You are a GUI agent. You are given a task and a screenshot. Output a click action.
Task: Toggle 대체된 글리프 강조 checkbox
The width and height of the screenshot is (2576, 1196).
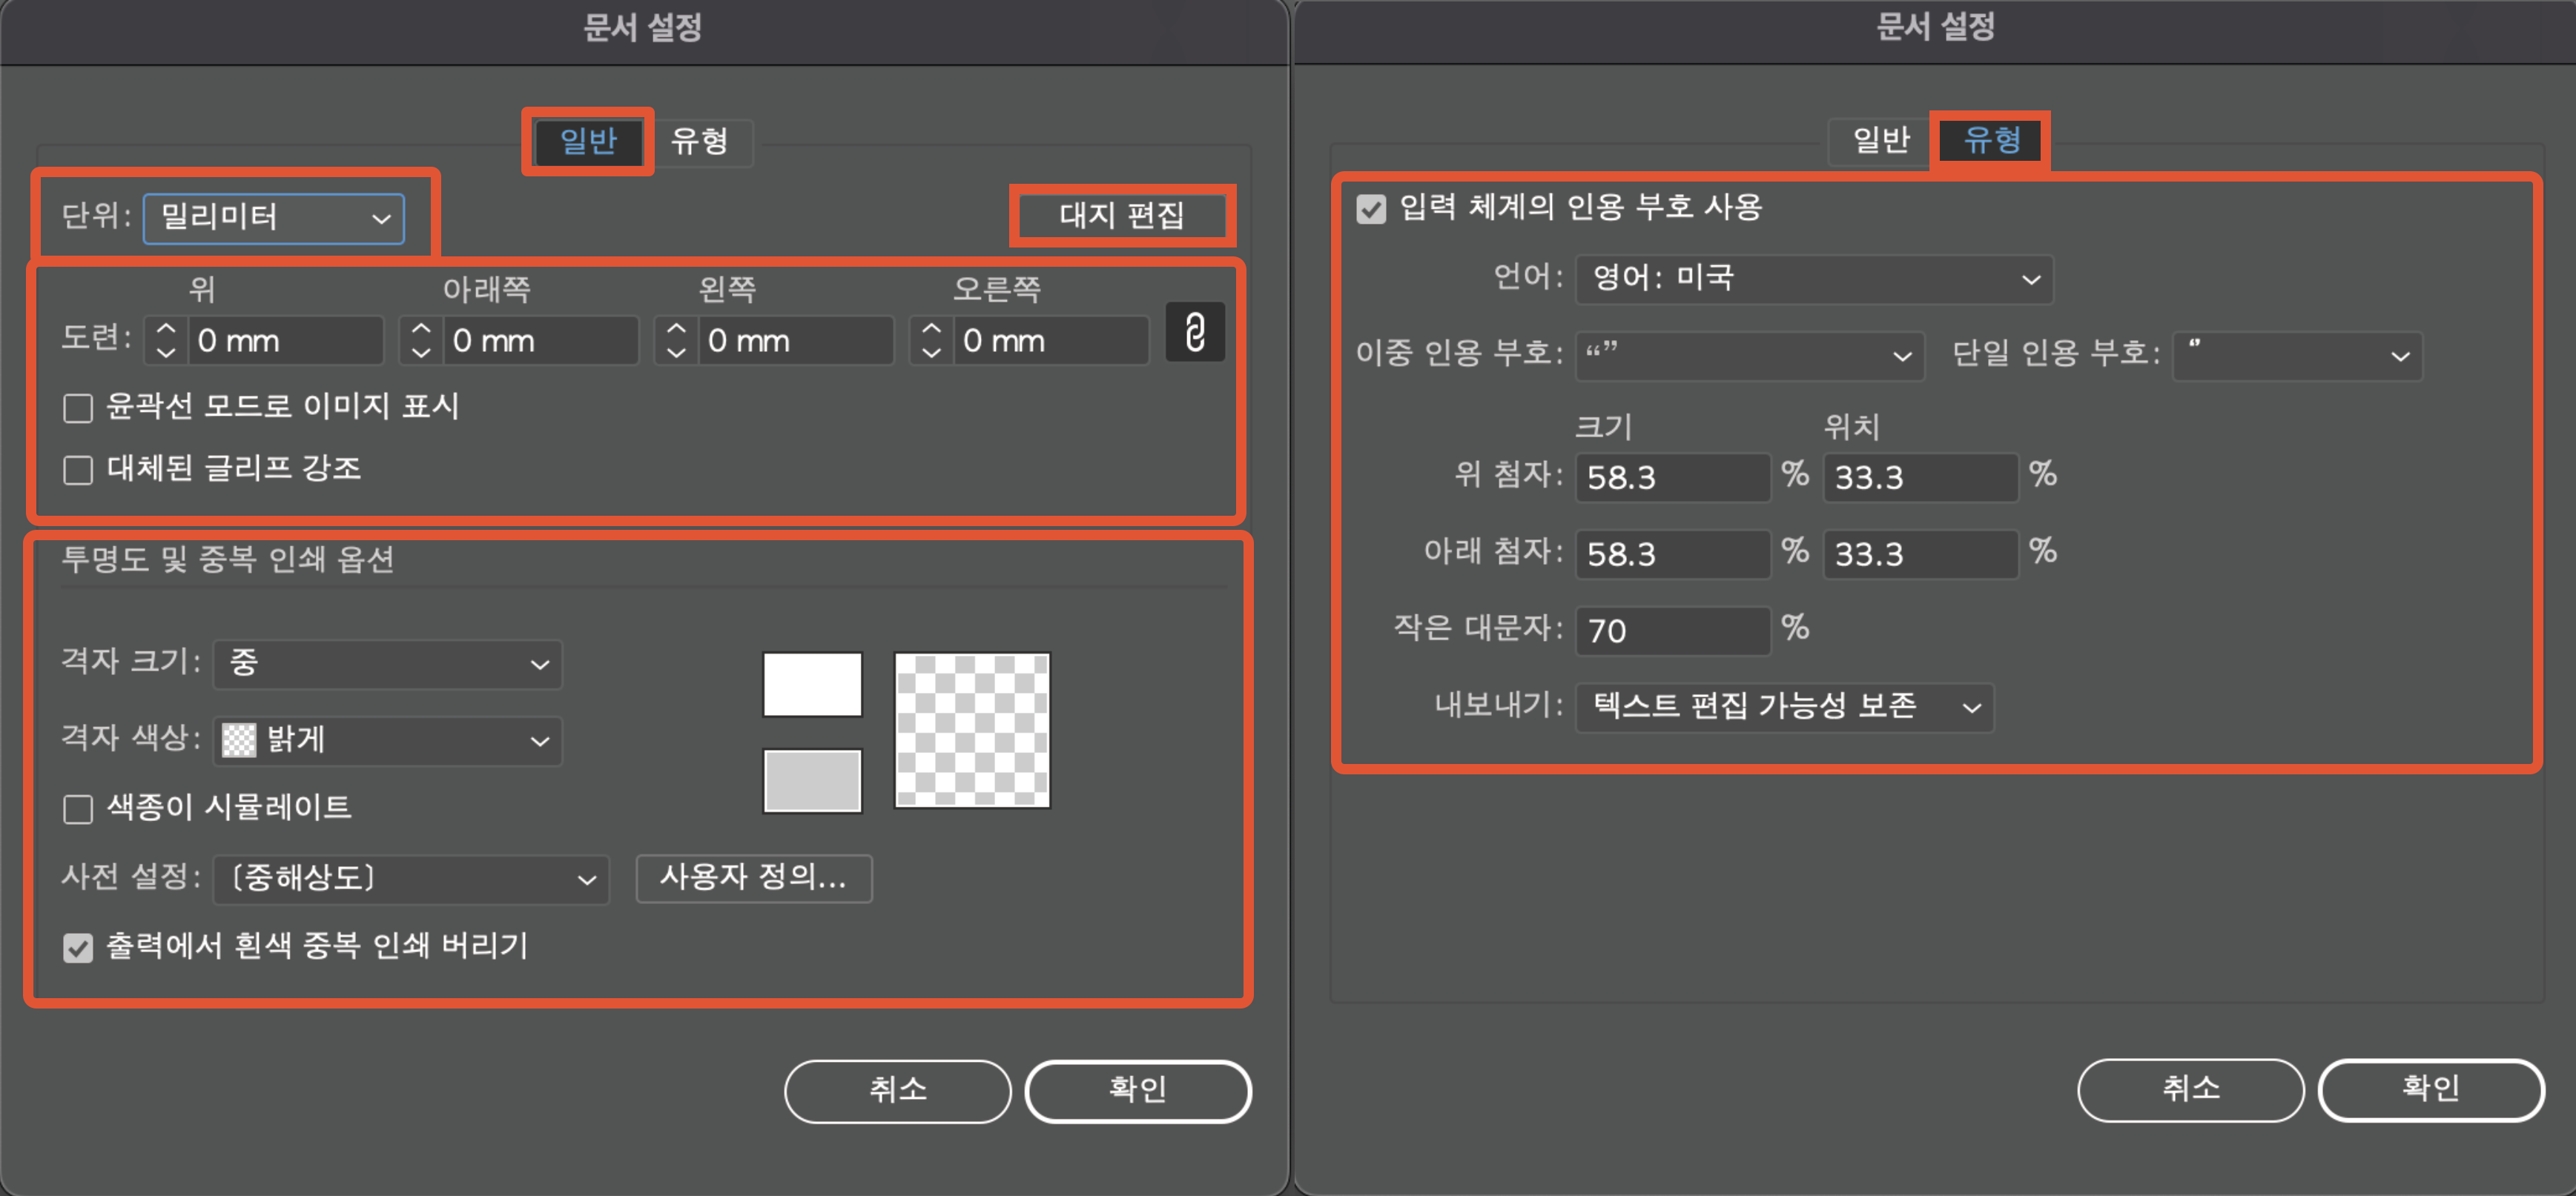78,470
